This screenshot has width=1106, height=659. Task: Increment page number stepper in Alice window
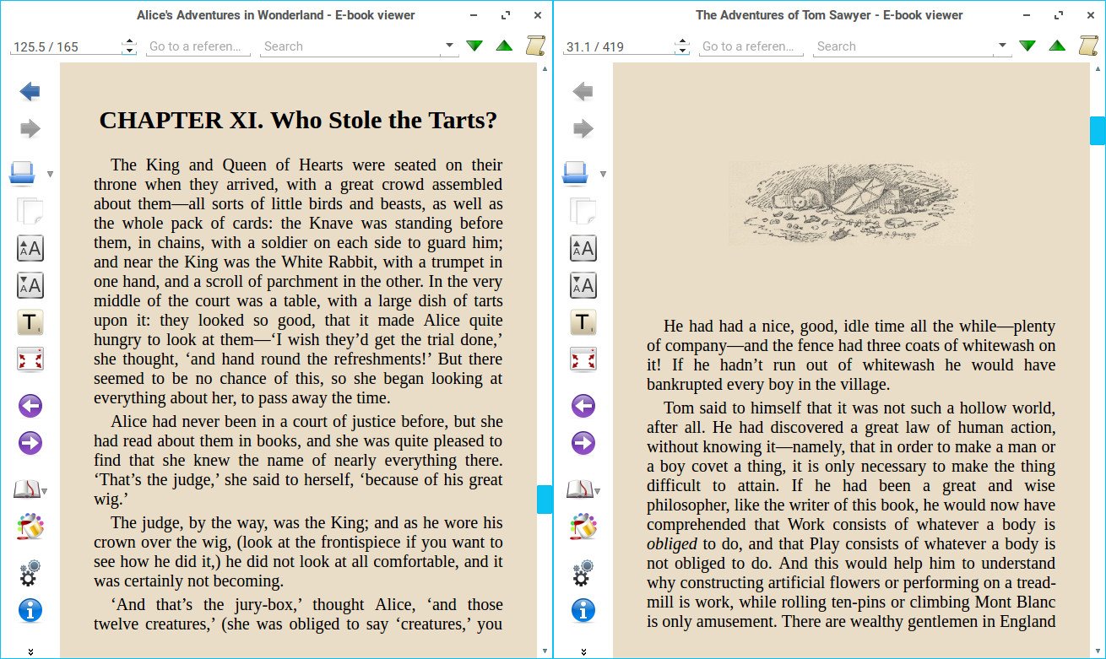[x=129, y=42]
